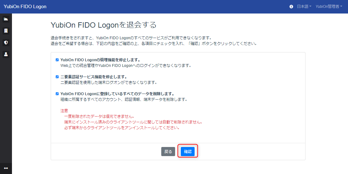Click the text 組織に所属するすべてのアカウント、認証情報、端末データを削除します。
Screen dimensions: 348x174
click(124, 100)
